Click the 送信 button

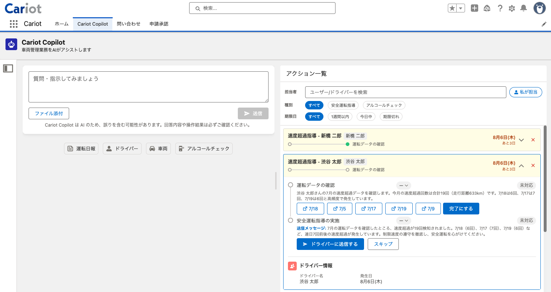click(x=253, y=113)
